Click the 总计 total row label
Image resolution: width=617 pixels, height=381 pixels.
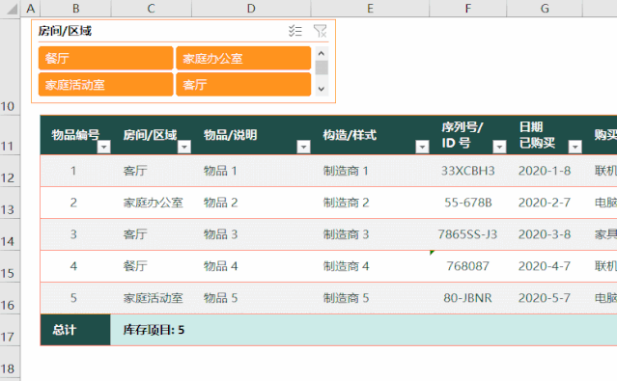(75, 330)
